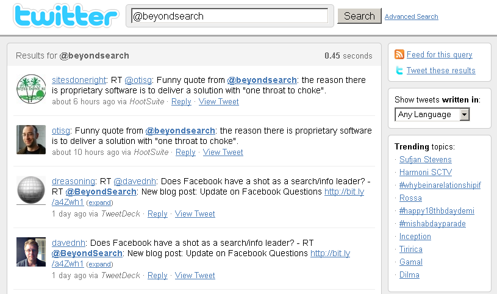Open trending topic #whybeinarelationshipif
The height and width of the screenshot is (294, 497).
440,185
